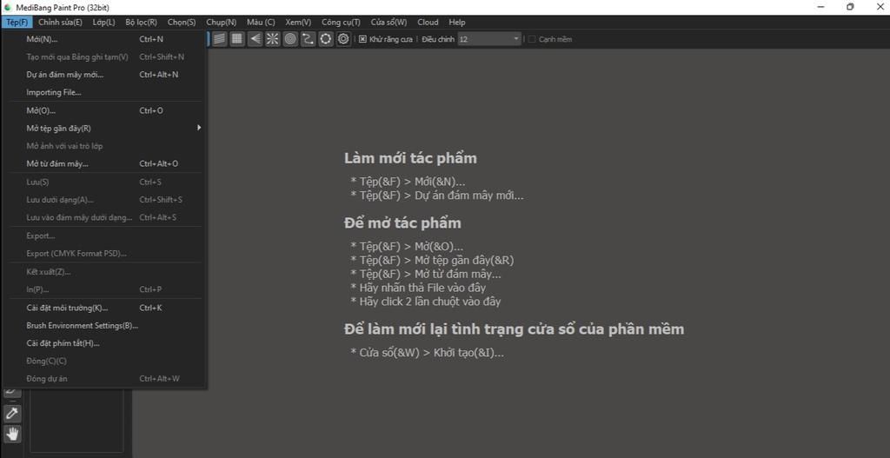The height and width of the screenshot is (458, 890).
Task: Choose Lưu(S) menu entry
Action: click(x=105, y=182)
